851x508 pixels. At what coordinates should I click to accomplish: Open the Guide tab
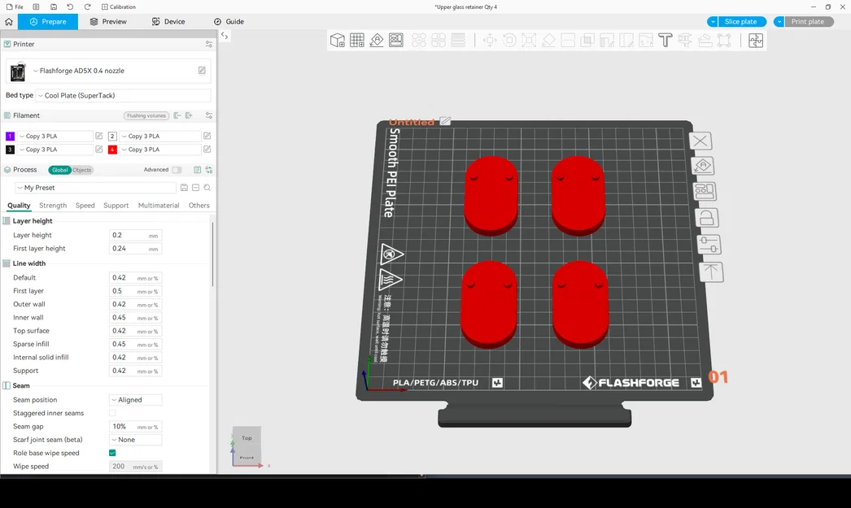click(x=229, y=22)
